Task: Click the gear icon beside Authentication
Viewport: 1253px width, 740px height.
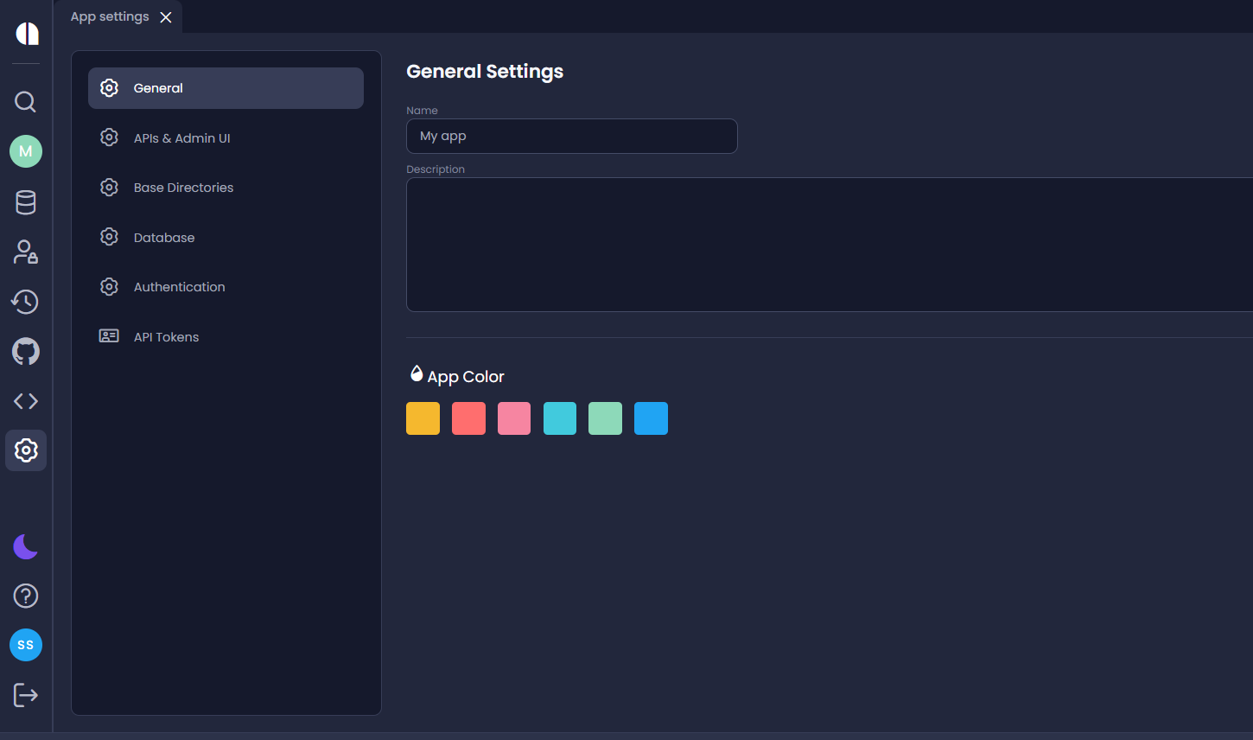Action: pyautogui.click(x=109, y=286)
